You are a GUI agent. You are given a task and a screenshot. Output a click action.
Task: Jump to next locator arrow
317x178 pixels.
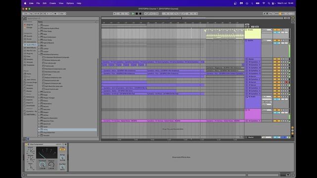(249, 27)
